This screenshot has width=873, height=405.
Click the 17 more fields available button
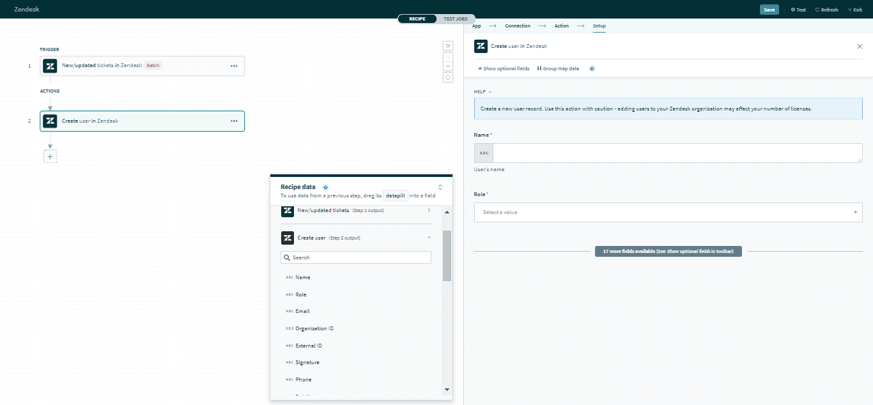pos(668,251)
